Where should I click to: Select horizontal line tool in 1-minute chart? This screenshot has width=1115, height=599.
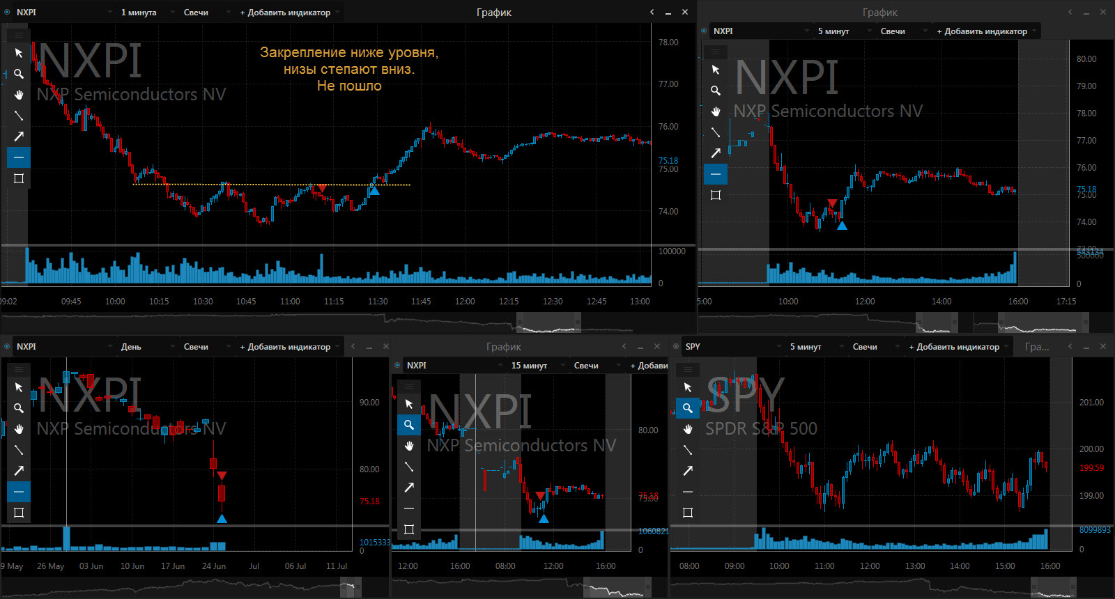pyautogui.click(x=19, y=157)
